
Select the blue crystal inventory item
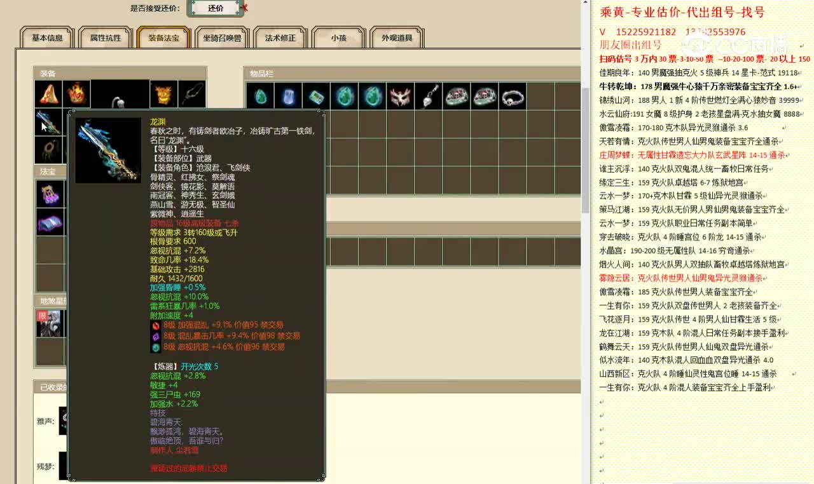288,97
